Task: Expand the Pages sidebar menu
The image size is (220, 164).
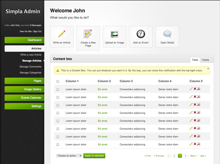Action: (x=25, y=81)
